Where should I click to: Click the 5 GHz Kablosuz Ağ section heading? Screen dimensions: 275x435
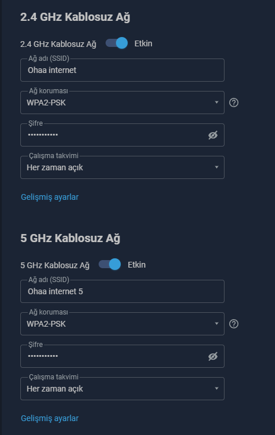(x=70, y=238)
